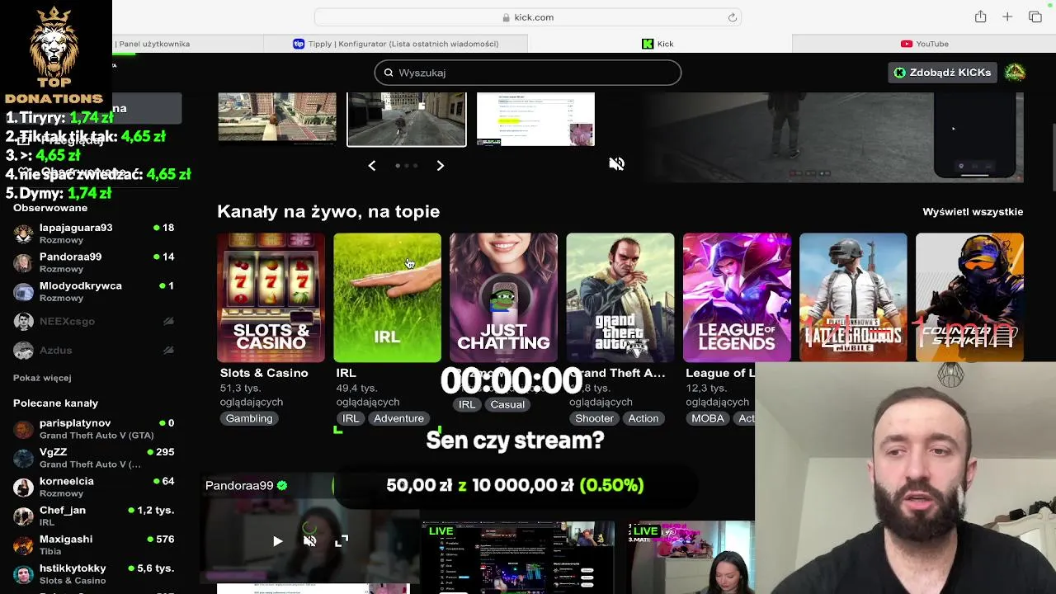Go to previous carousel slide arrow

372,166
